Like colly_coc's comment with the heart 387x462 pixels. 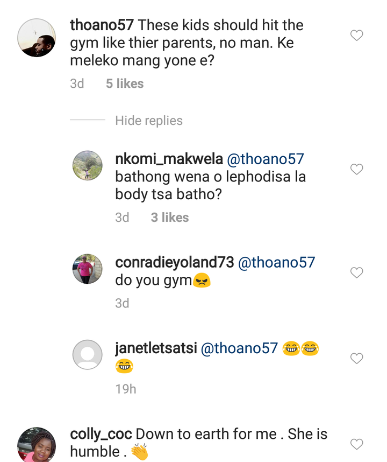pyautogui.click(x=357, y=444)
